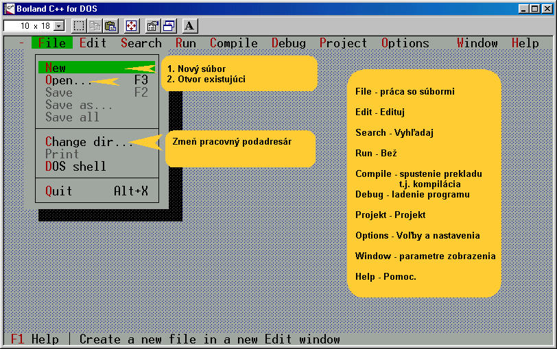Click the Copy toolbar icon

coord(95,26)
